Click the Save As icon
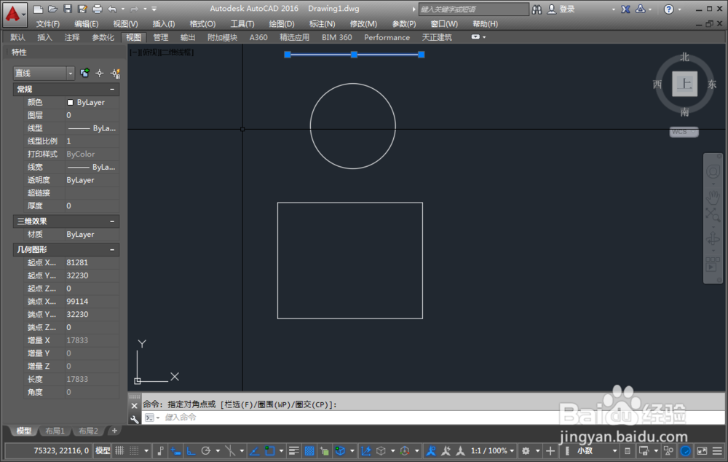728x462 pixels. [x=82, y=9]
